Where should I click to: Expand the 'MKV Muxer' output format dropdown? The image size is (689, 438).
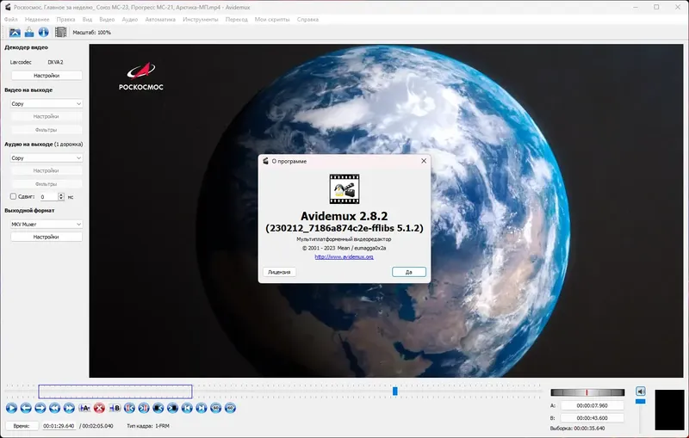(x=47, y=225)
